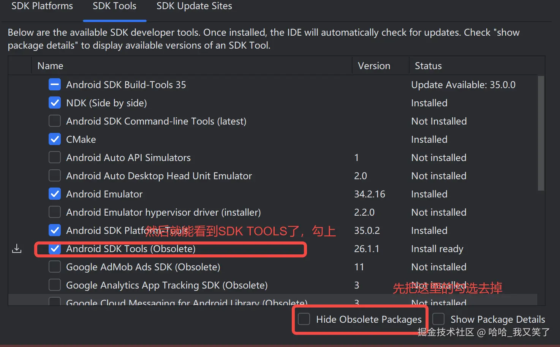The image size is (560, 347).
Task: Select the SDK Tools tab
Action: pos(114,6)
